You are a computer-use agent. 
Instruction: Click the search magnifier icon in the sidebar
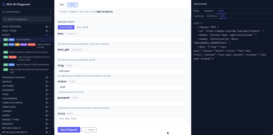tap(5, 19)
